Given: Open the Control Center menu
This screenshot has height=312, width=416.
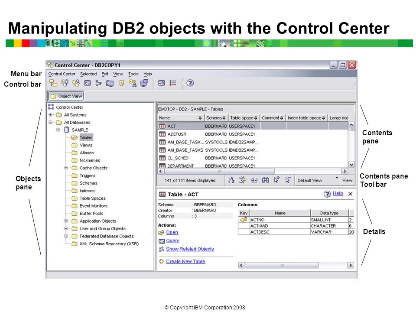Looking at the screenshot, I should tap(62, 74).
